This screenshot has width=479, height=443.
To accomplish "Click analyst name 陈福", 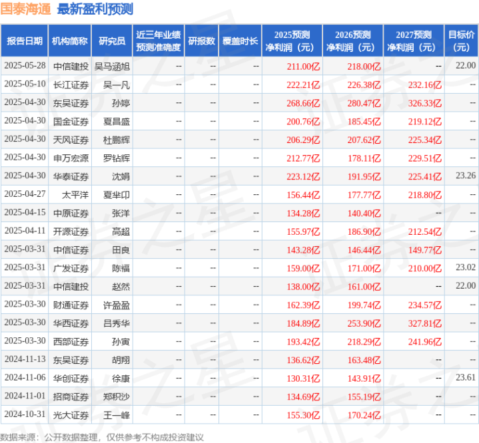I will pos(121,268).
